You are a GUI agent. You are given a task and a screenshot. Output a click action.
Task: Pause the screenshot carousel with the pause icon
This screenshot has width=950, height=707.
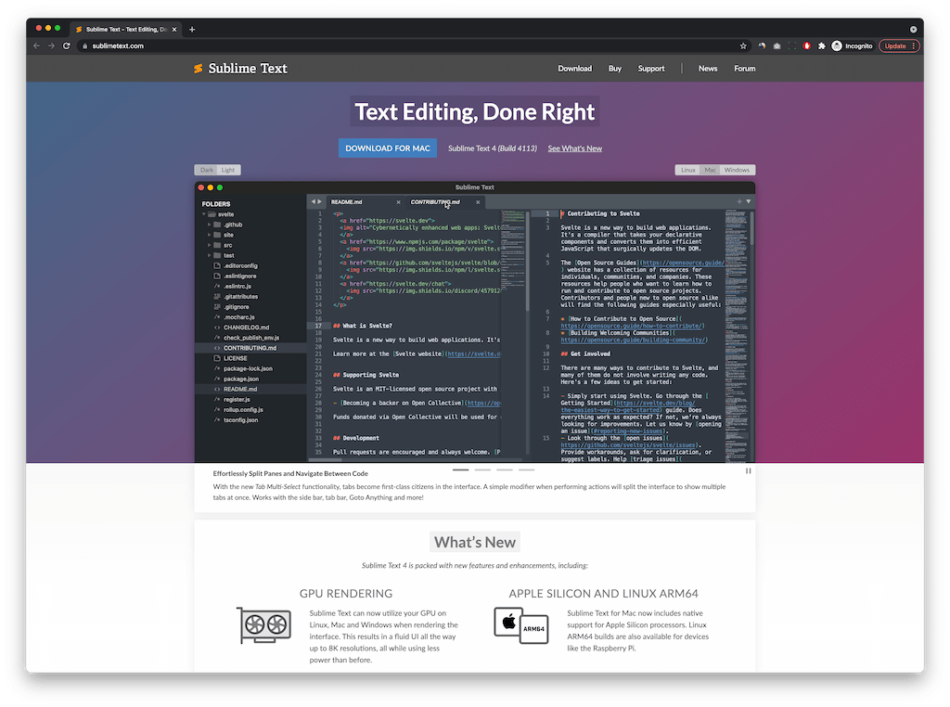pyautogui.click(x=748, y=470)
